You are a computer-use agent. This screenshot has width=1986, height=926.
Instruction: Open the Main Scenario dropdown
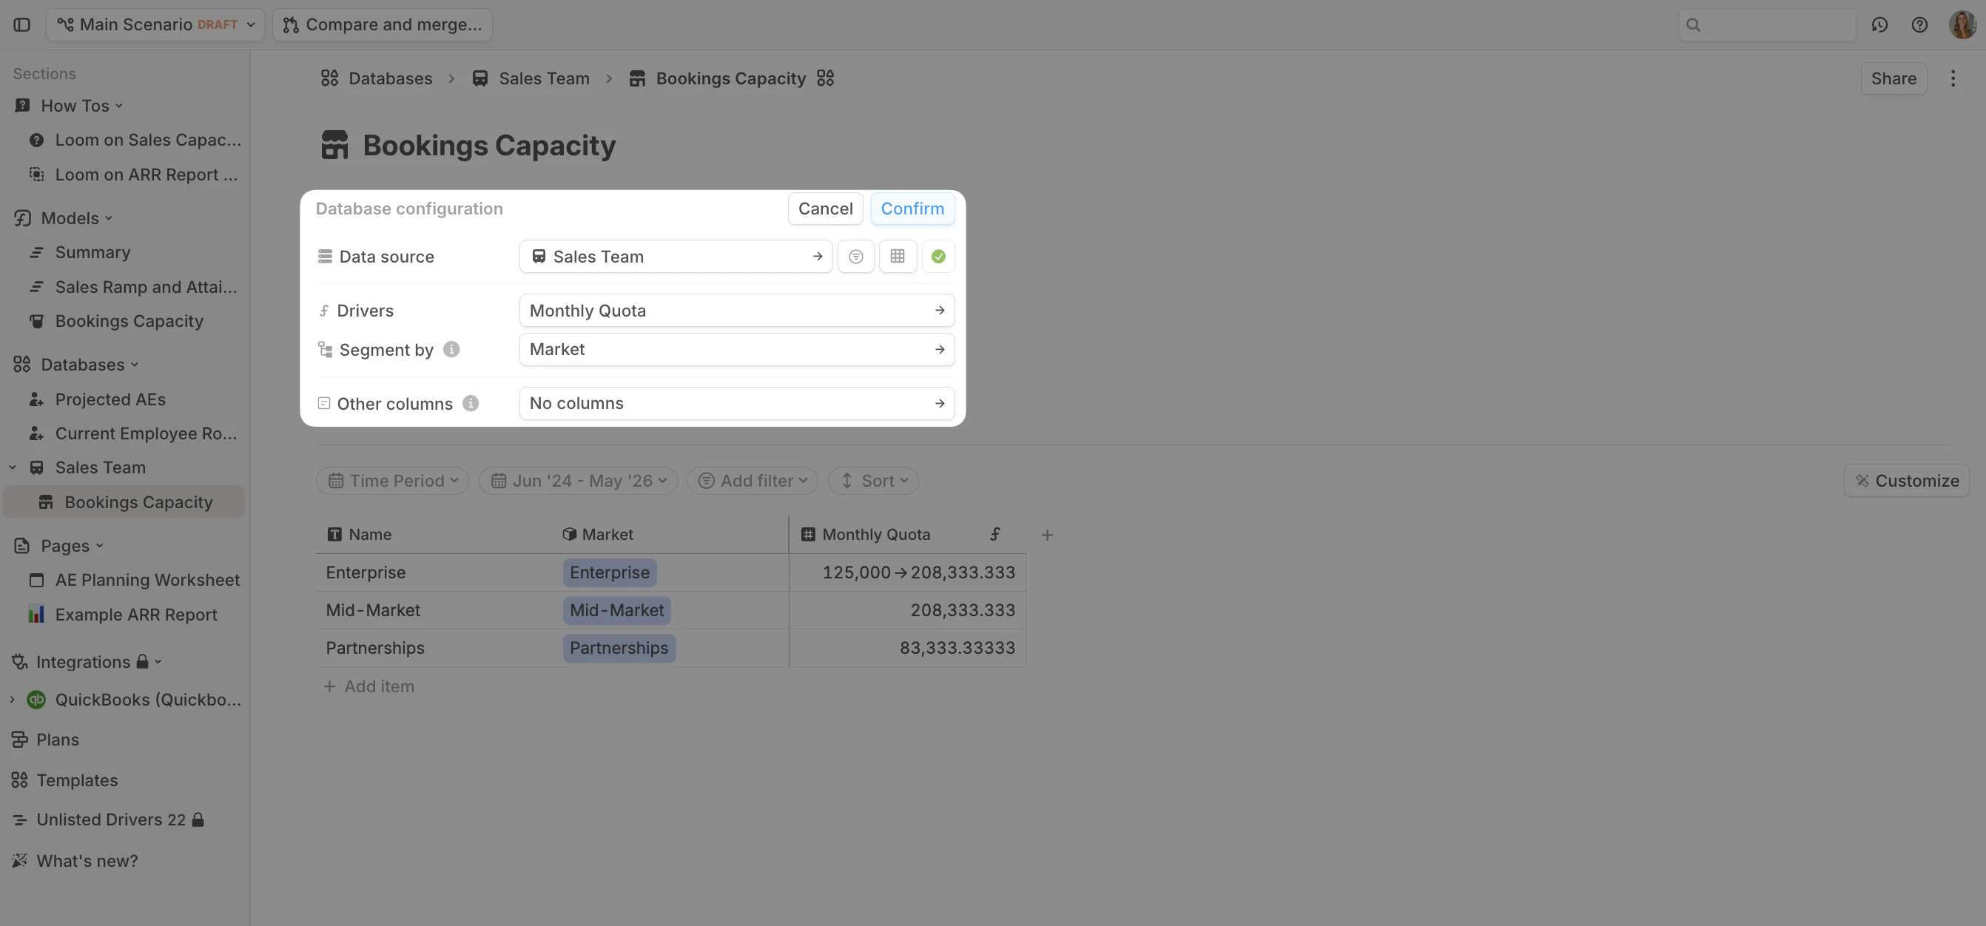click(155, 24)
